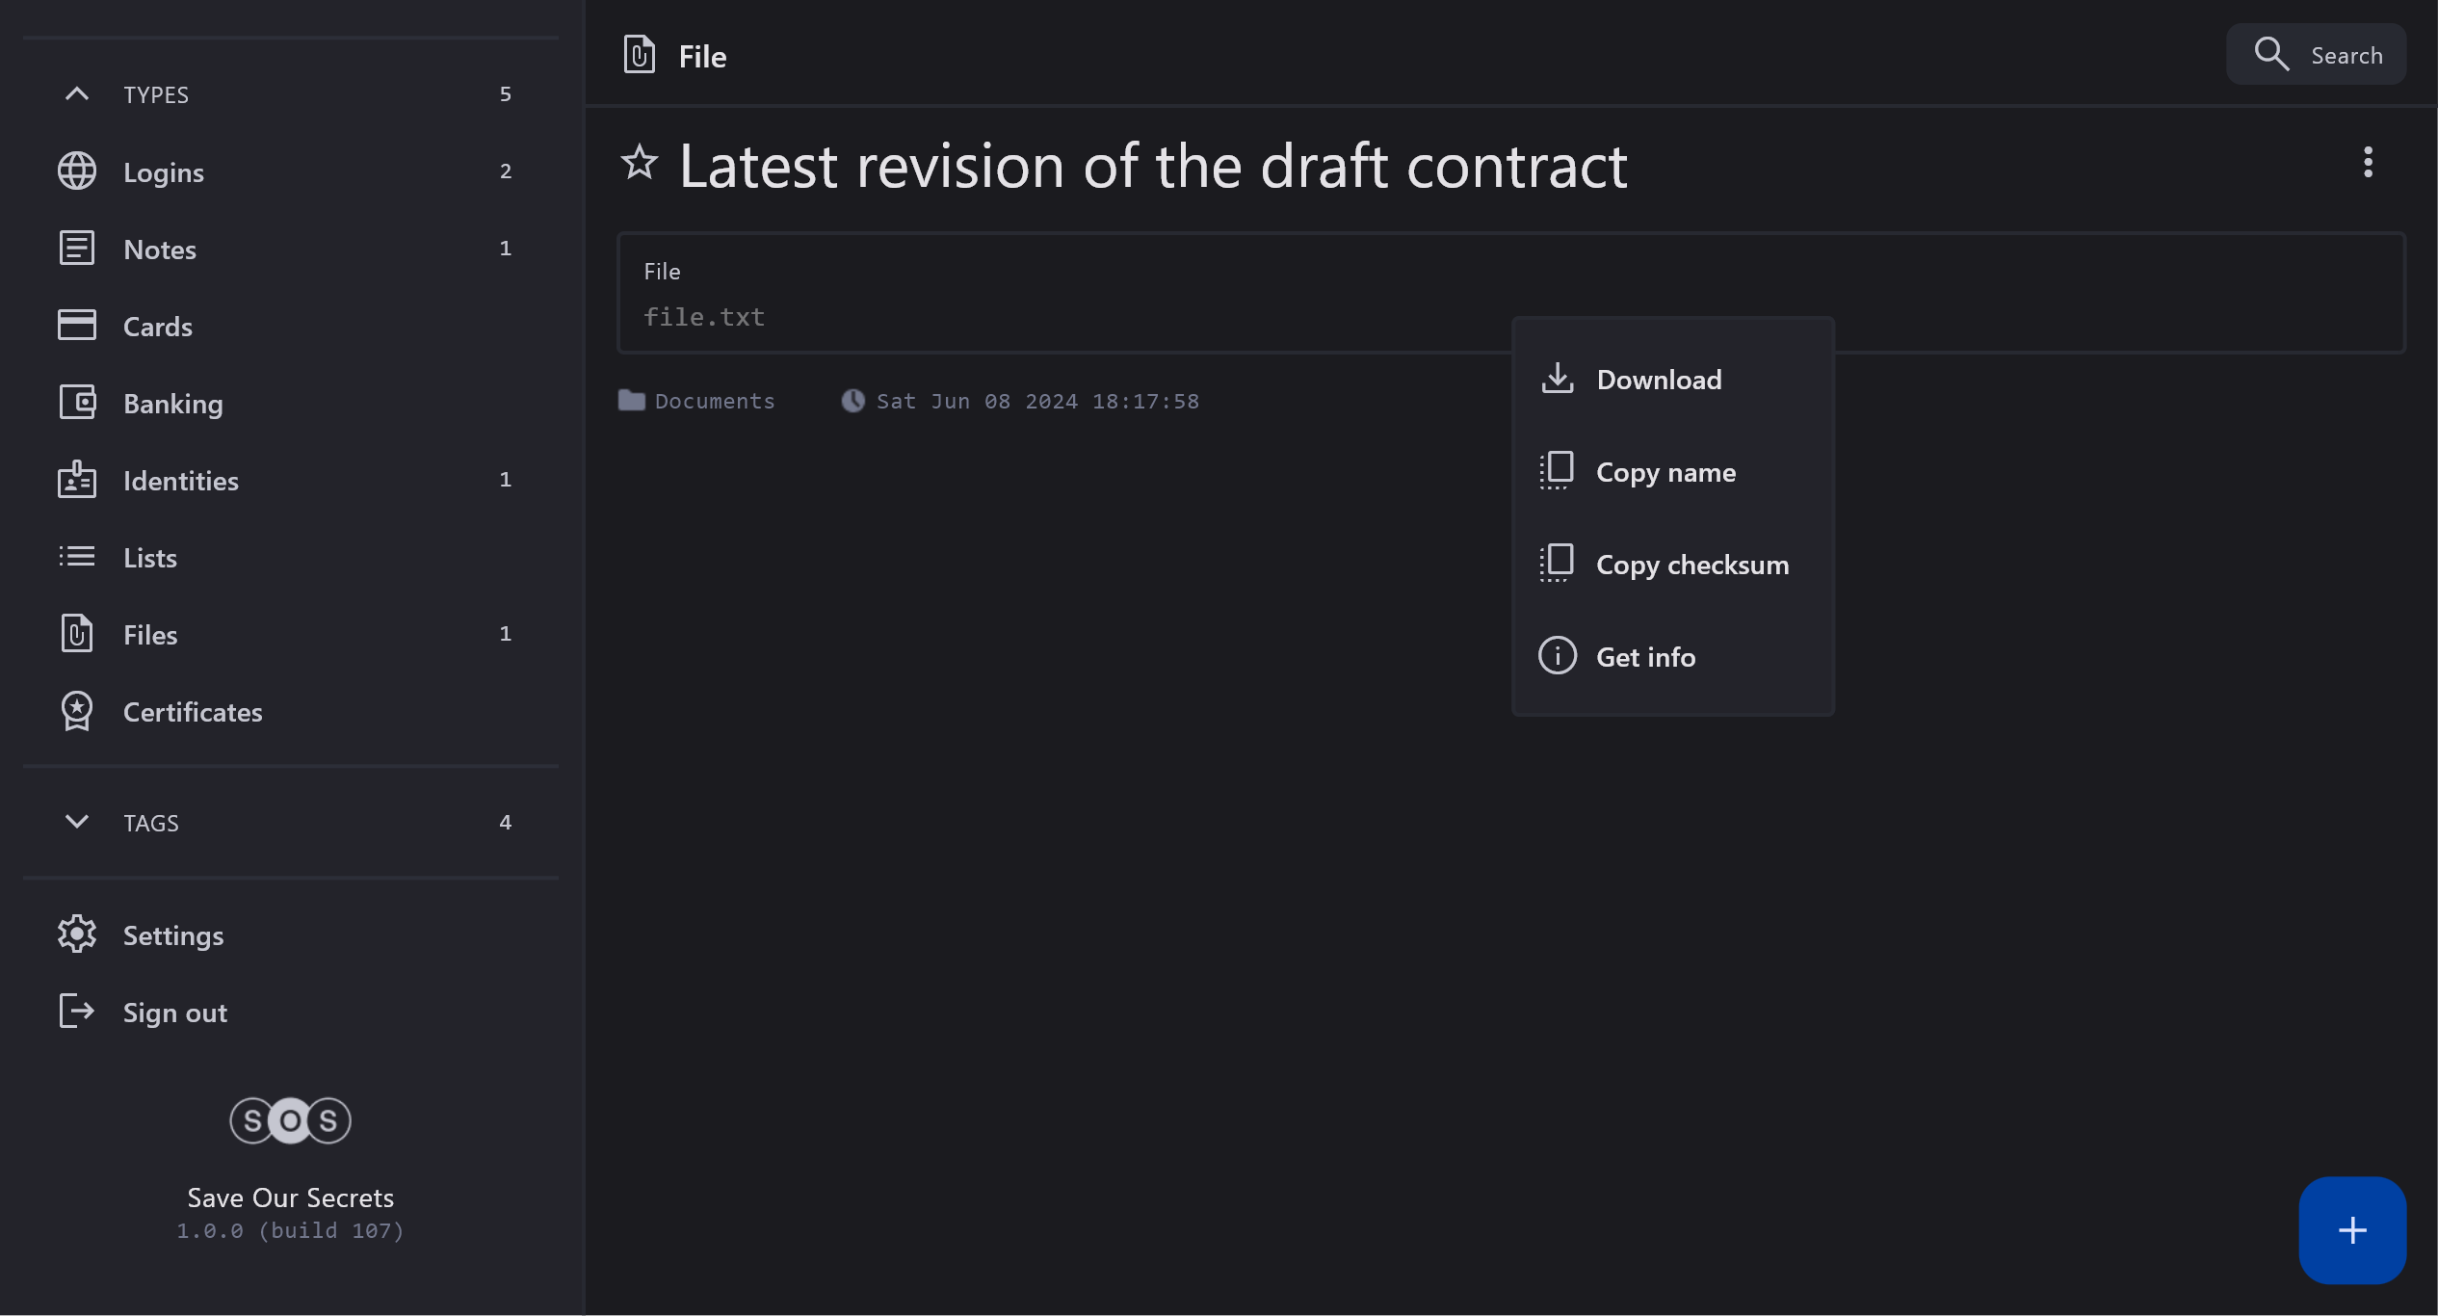
Task: Click the Logins globe icon
Action: pyautogui.click(x=77, y=171)
